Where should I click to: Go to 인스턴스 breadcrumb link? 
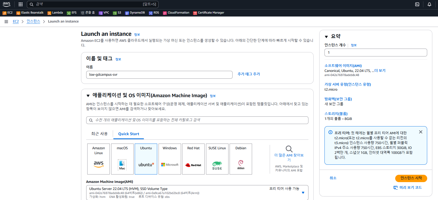point(33,21)
